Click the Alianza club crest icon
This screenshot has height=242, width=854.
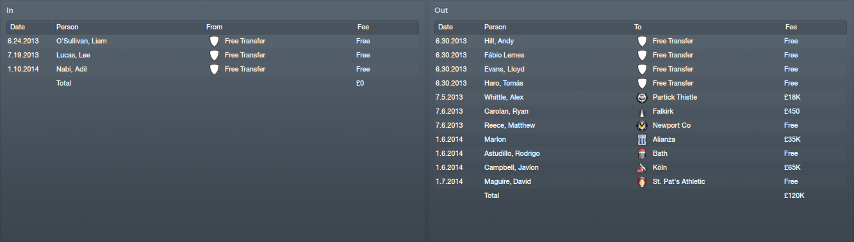click(641, 139)
